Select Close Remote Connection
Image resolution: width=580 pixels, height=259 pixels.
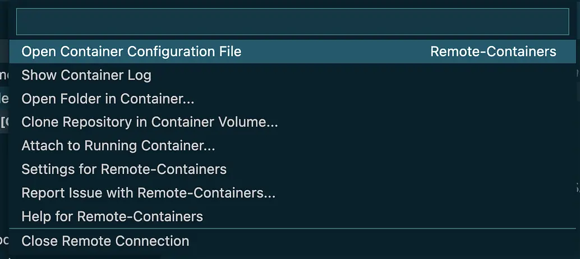pyautogui.click(x=292, y=241)
